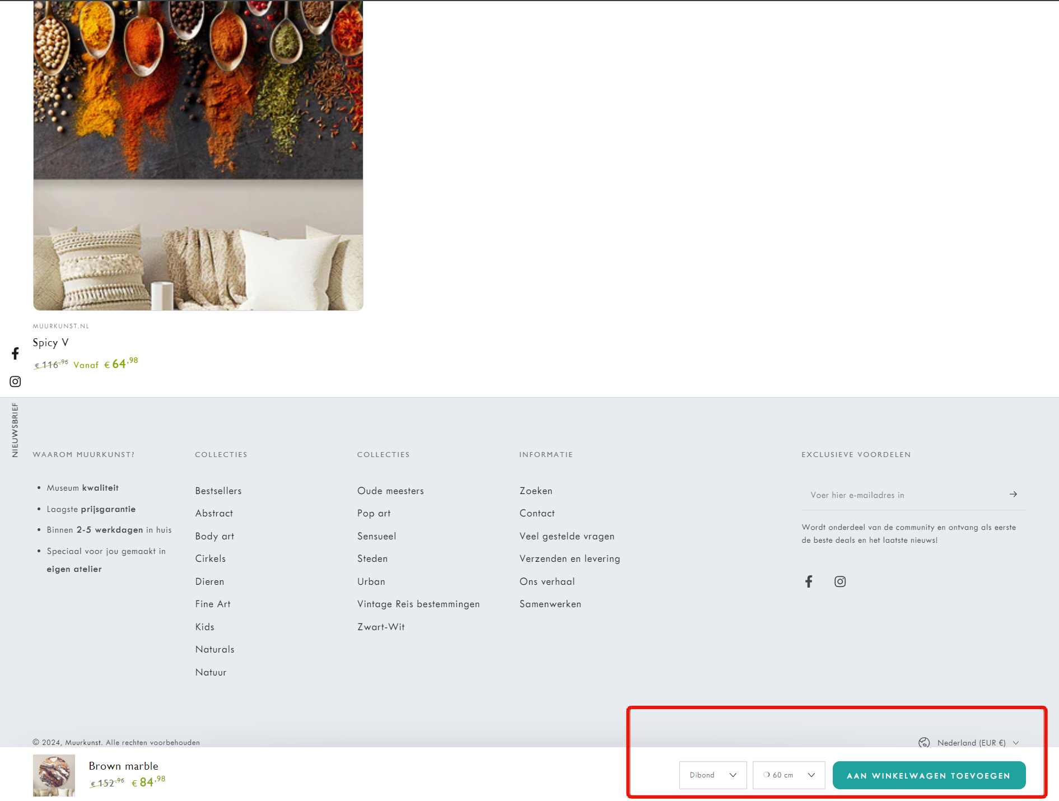
Task: Open the Spicy V product title
Action: tap(50, 343)
